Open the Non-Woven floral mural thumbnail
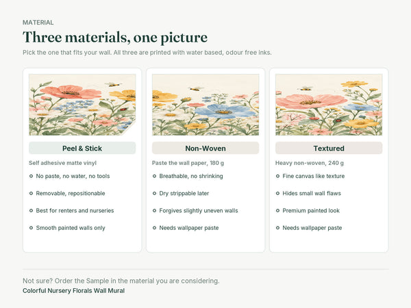This screenshot has width=411, height=308. pyautogui.click(x=206, y=105)
